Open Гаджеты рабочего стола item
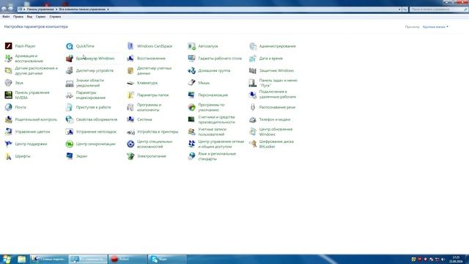The image size is (469, 264). (215, 59)
